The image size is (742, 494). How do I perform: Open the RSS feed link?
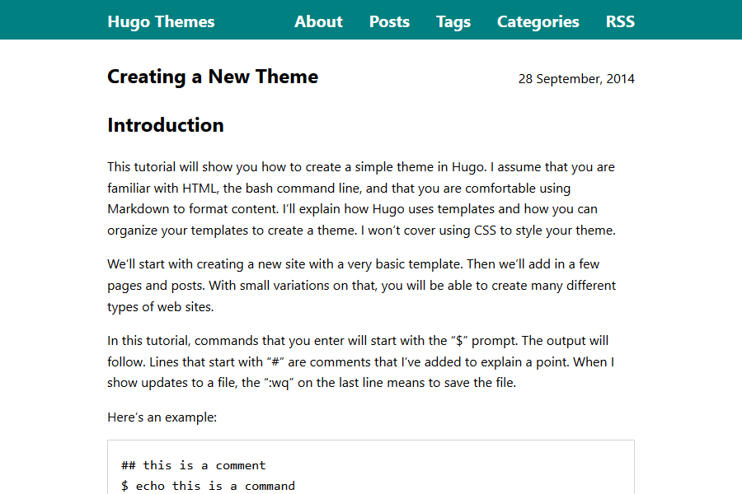tap(620, 22)
